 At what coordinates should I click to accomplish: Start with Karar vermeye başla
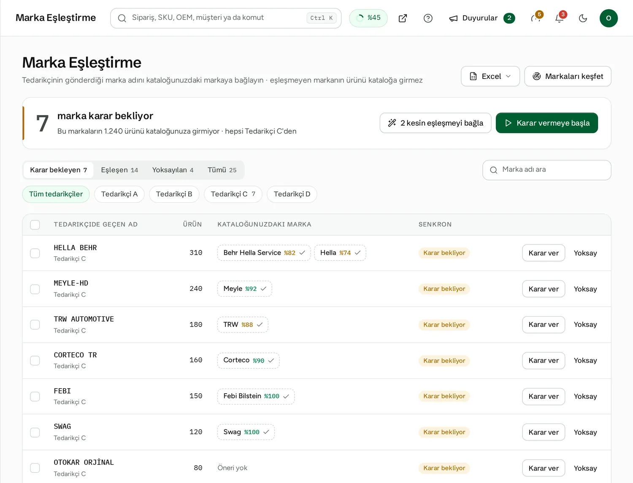point(547,123)
